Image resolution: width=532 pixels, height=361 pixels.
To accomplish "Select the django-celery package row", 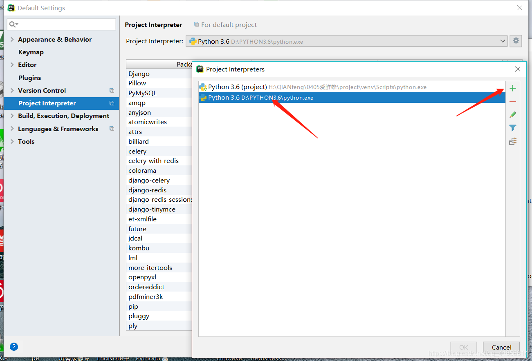I will pyautogui.click(x=159, y=180).
